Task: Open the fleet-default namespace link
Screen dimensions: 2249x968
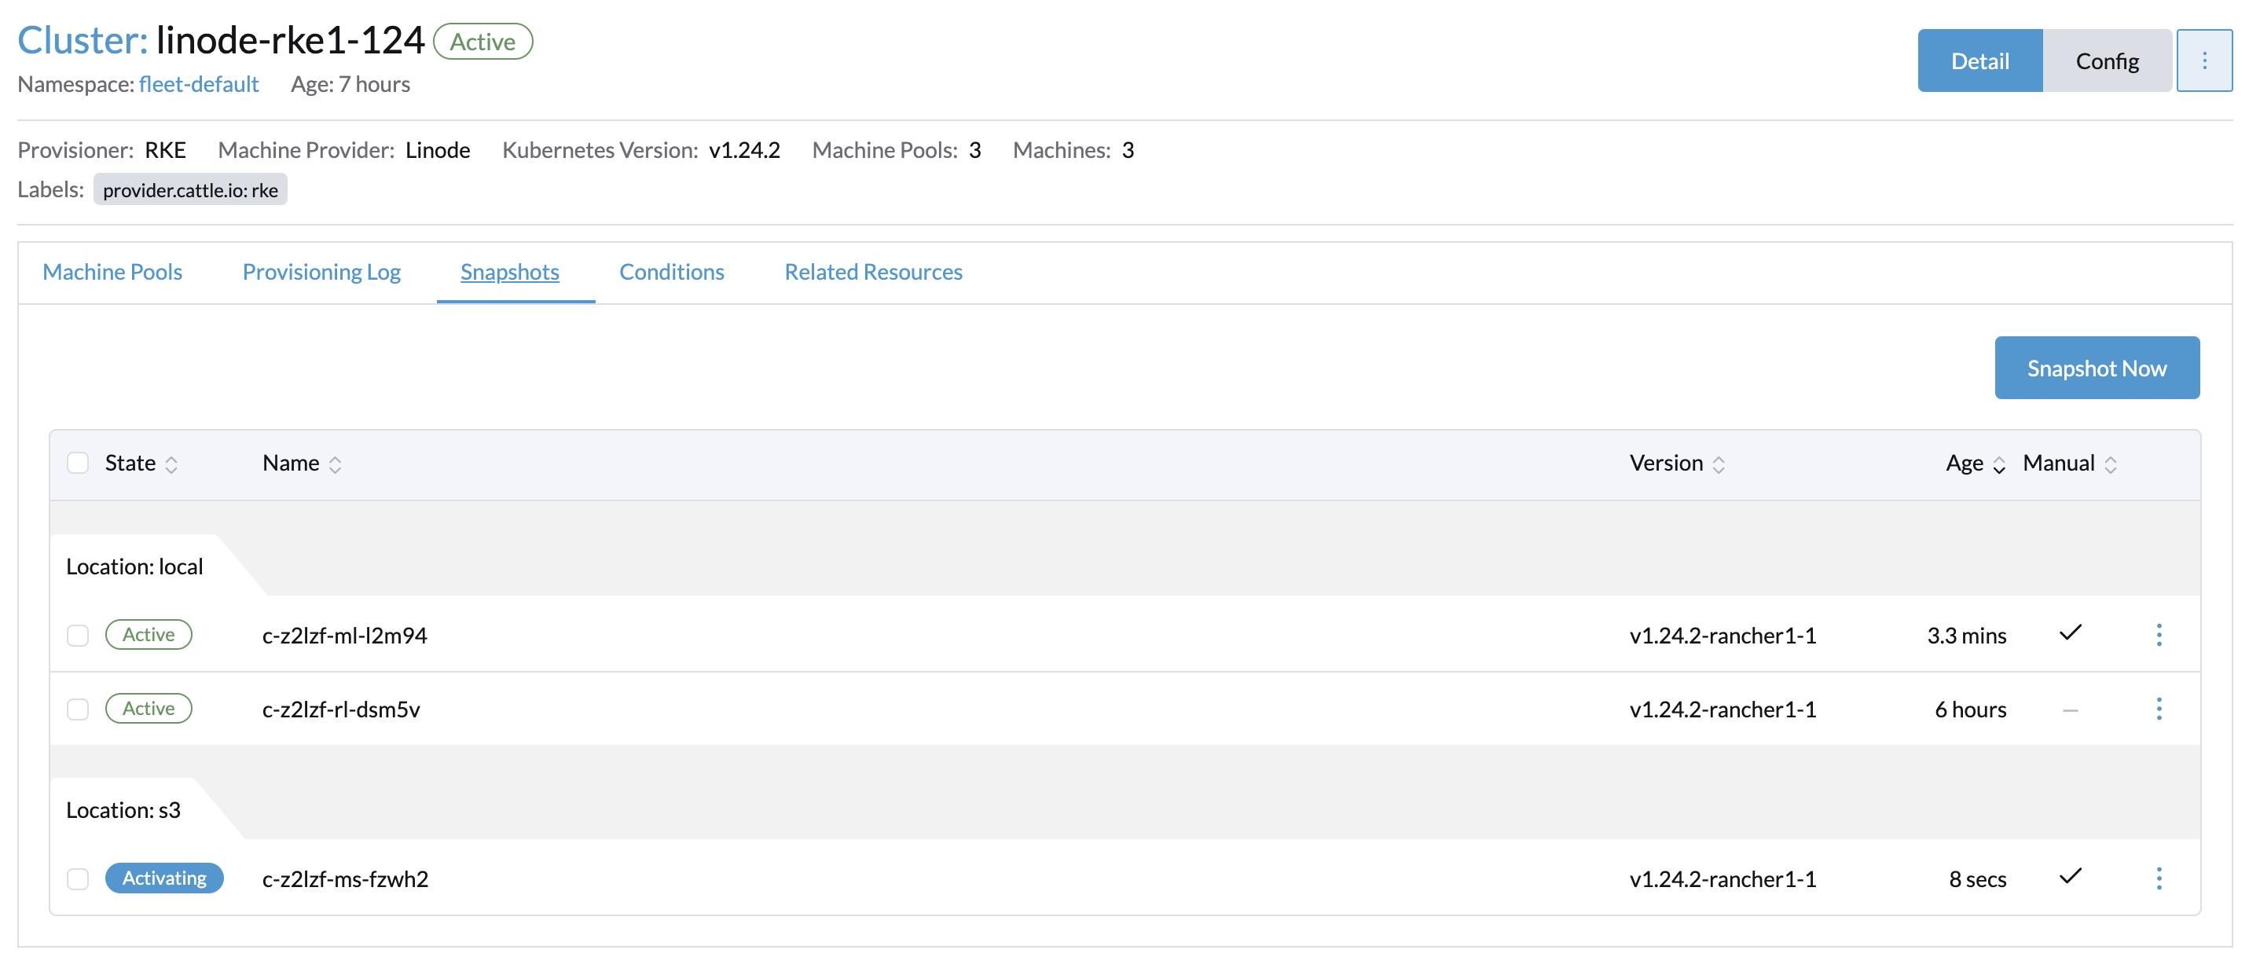Action: point(198,84)
